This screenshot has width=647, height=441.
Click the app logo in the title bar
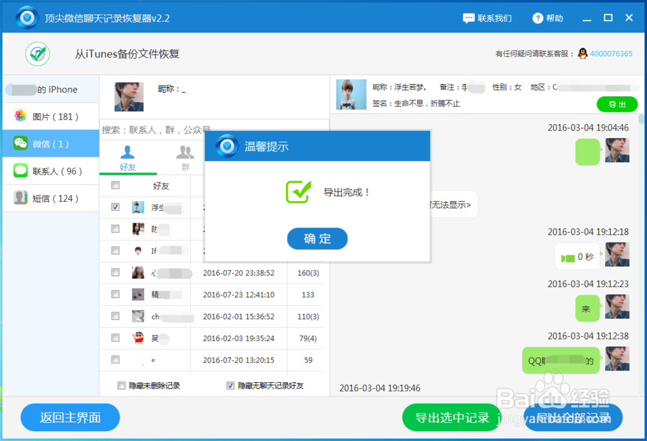tap(26, 17)
